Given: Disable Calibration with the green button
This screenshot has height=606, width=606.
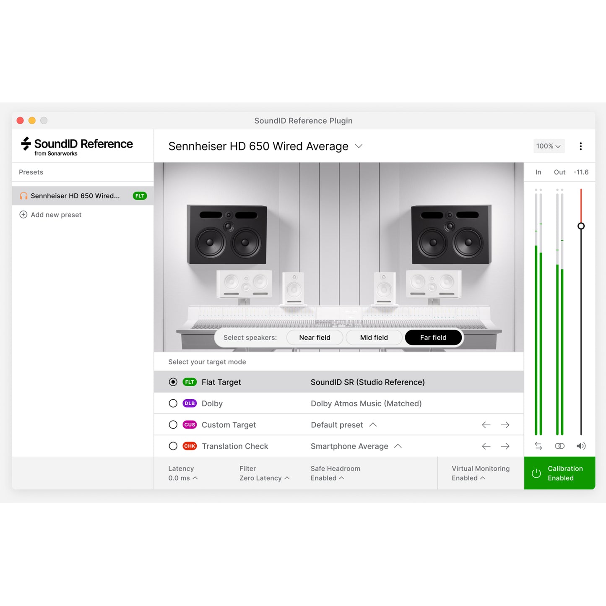Looking at the screenshot, I should tap(559, 473).
